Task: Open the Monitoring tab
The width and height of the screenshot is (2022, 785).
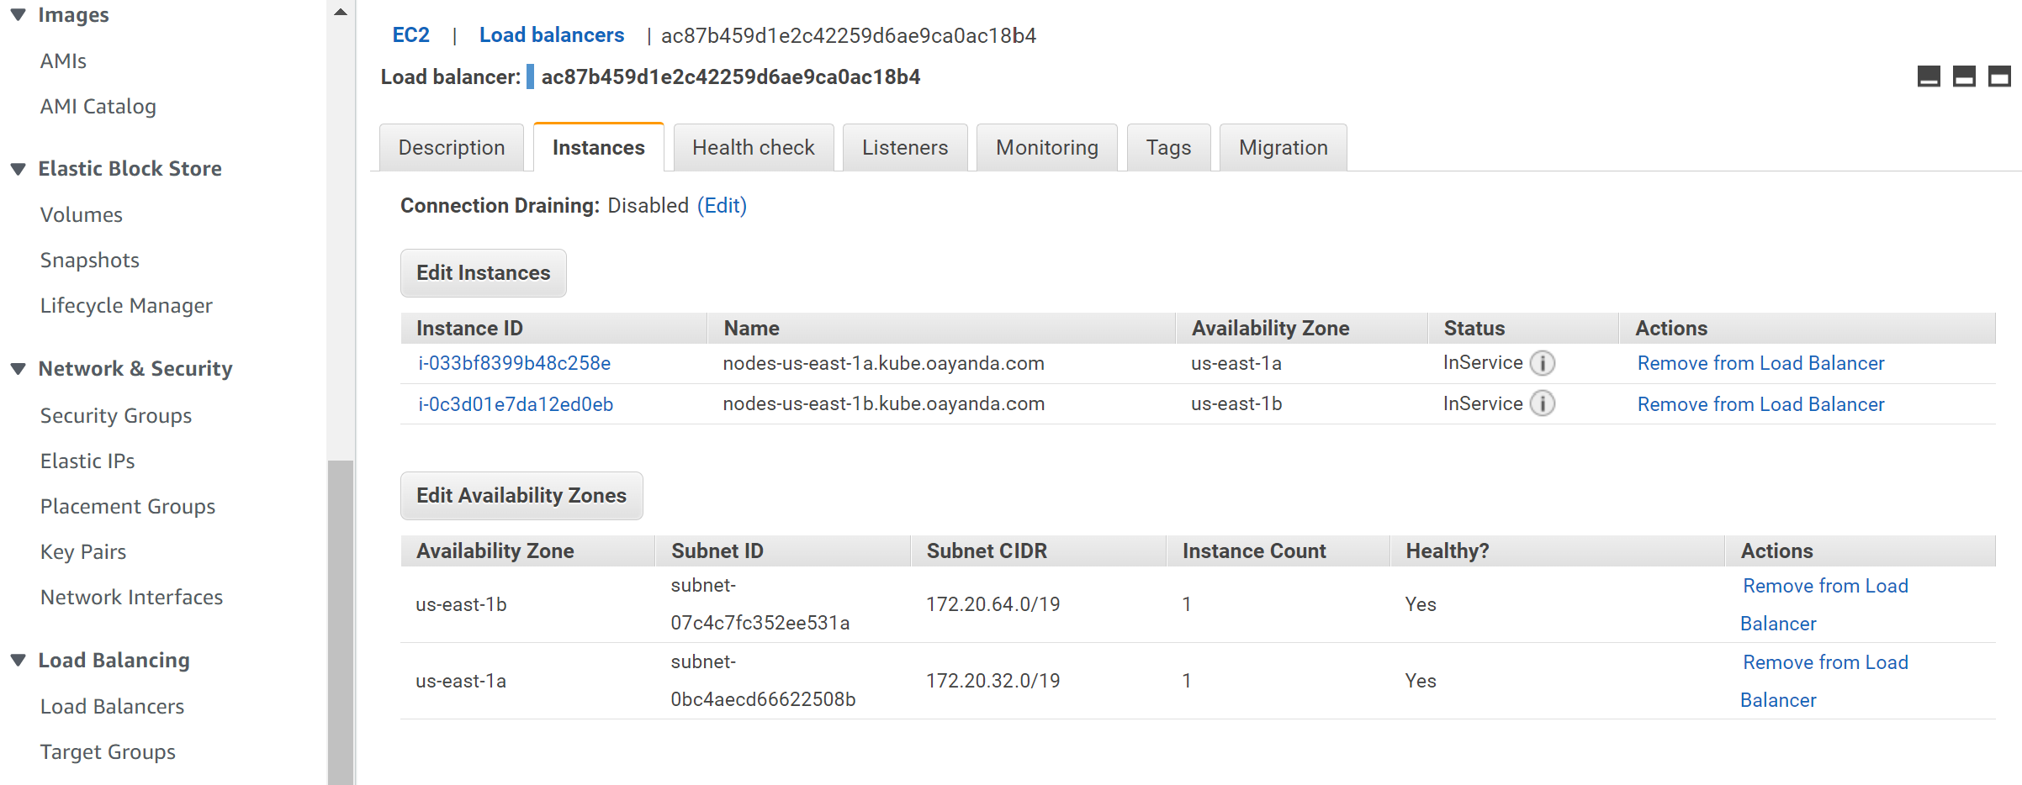Action: tap(1045, 147)
